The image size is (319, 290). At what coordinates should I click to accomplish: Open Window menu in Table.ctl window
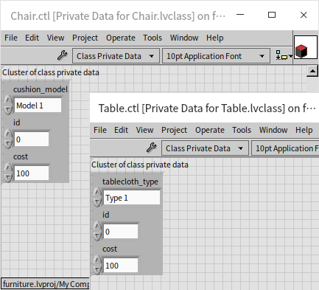(x=273, y=130)
